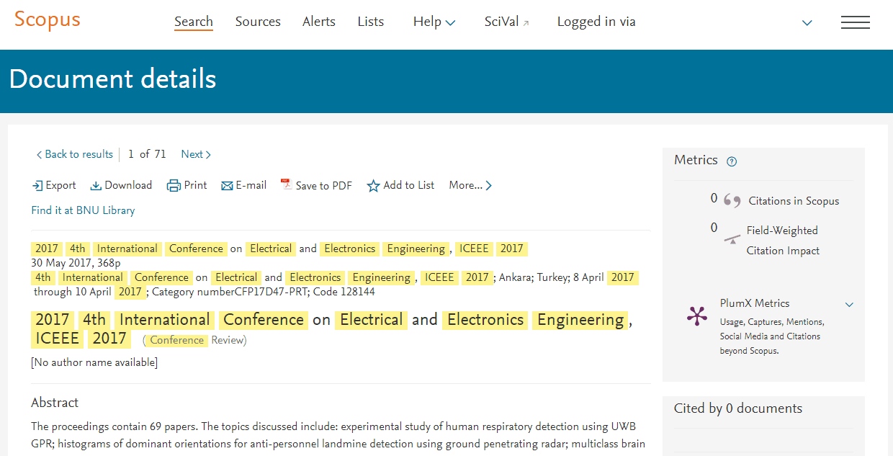Viewport: 893px width, 456px height.
Task: Open the Sources tab
Action: click(x=258, y=22)
